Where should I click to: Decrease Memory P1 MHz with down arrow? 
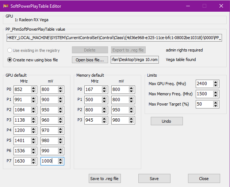(104, 101)
